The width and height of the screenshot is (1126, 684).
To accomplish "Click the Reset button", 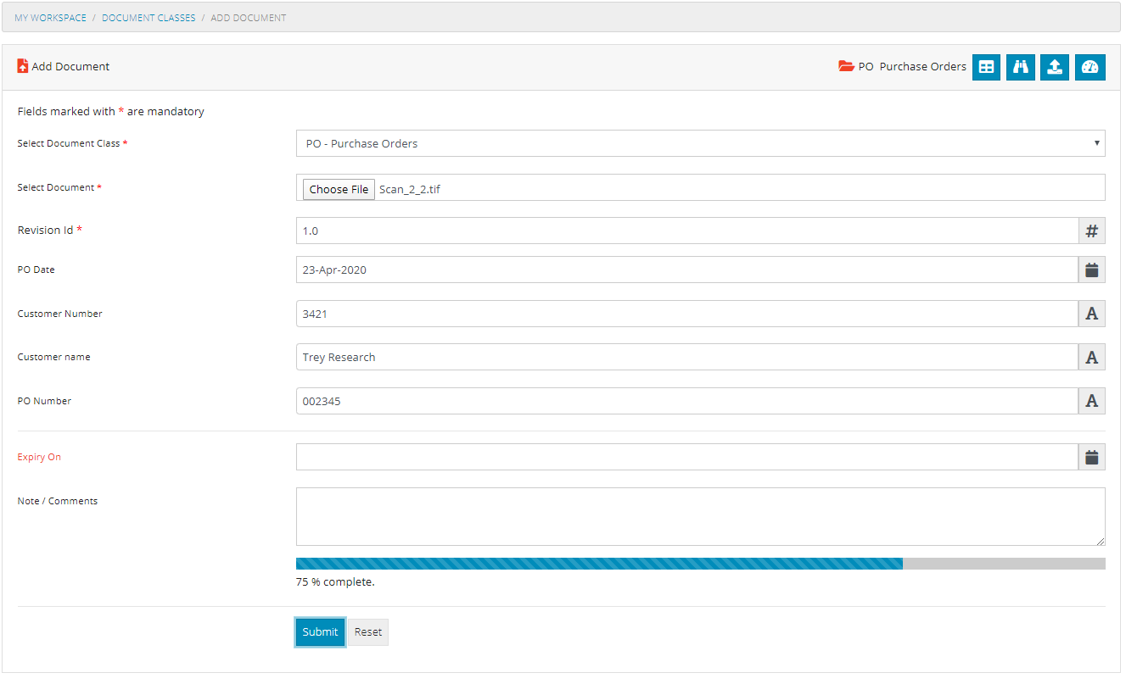I will coord(367,631).
